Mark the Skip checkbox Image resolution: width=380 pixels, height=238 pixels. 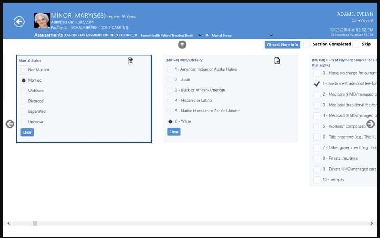(355, 44)
